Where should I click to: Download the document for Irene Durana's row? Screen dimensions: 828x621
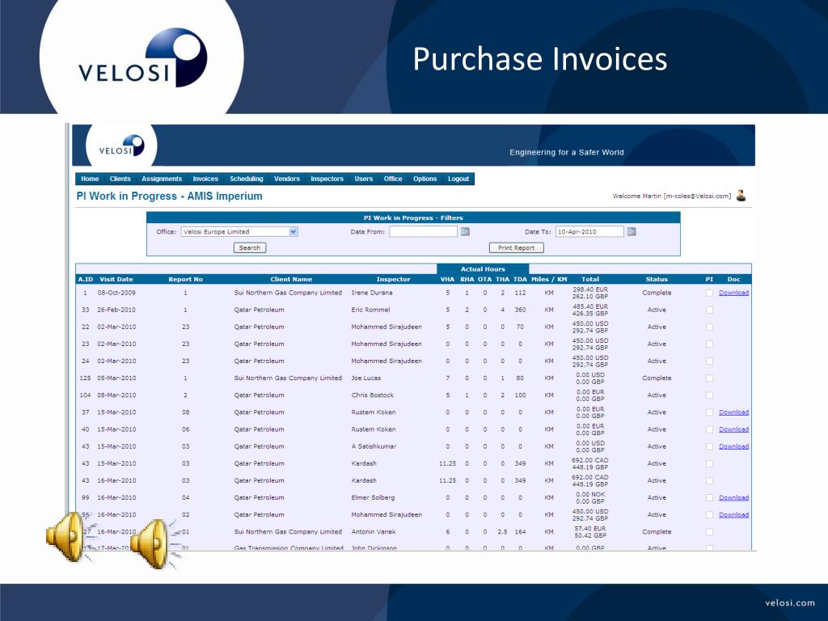point(733,293)
